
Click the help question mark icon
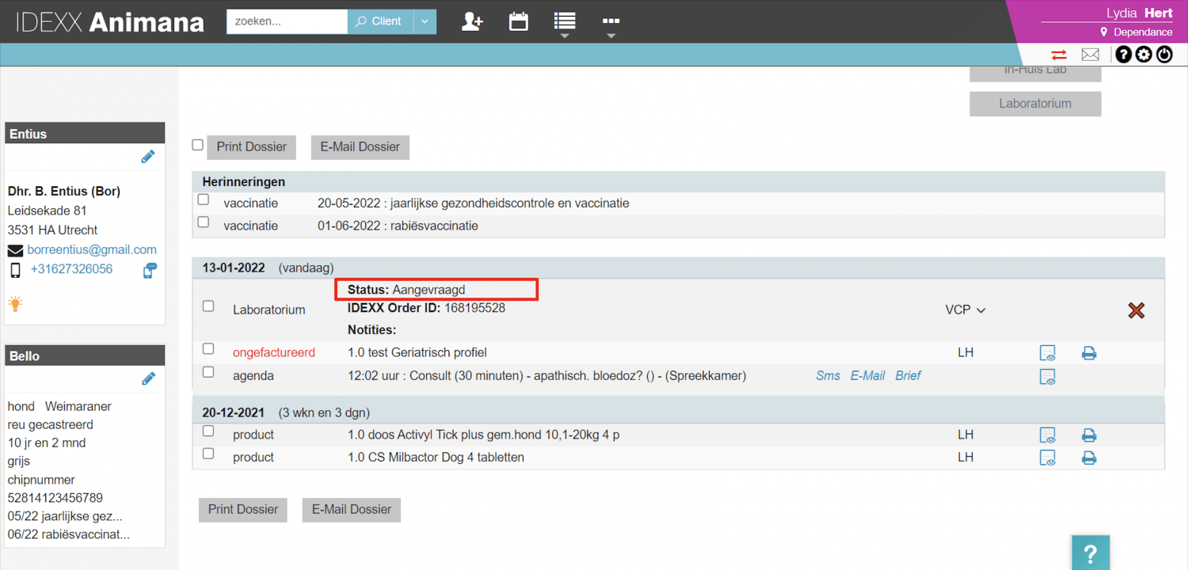1123,54
